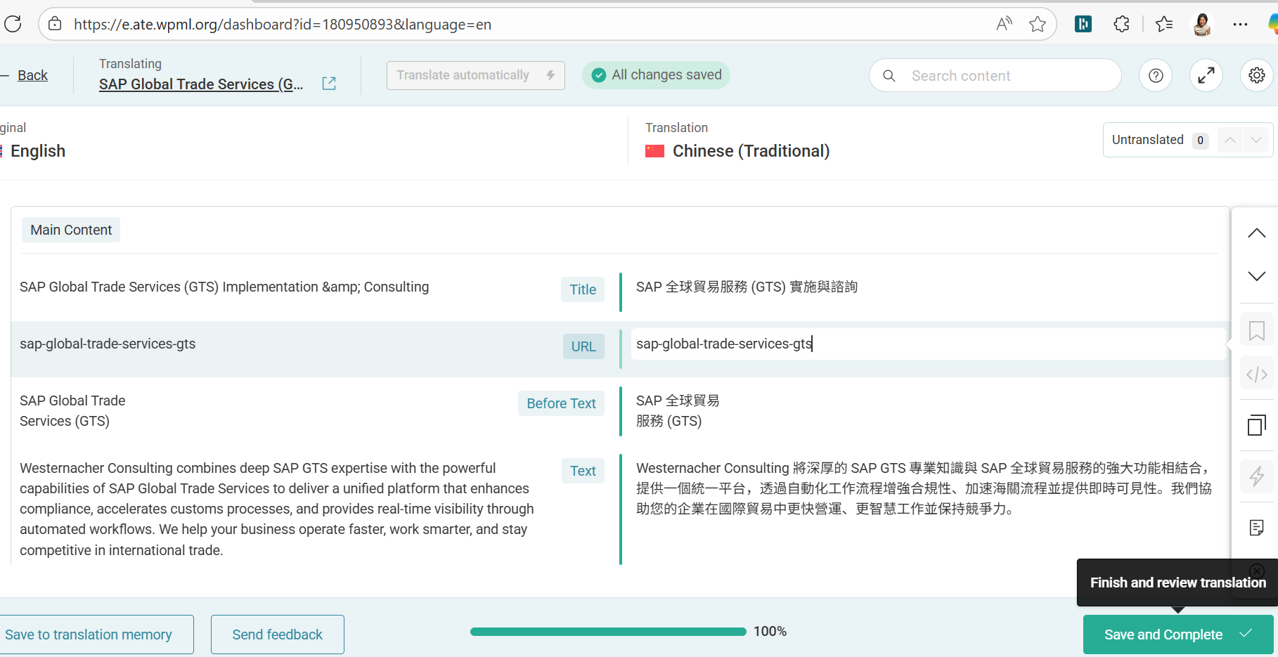Click the lightning auto-translate icon in sidebar
The width and height of the screenshot is (1278, 657).
(1257, 476)
